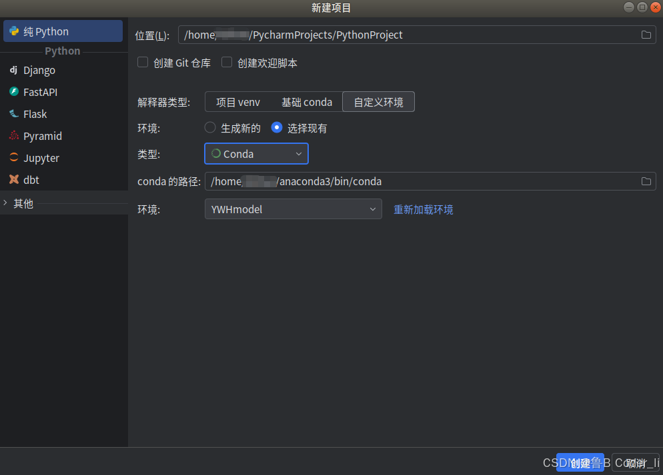Enable the 创建欢迎脚本 checkbox
The image size is (663, 475).
(x=227, y=63)
